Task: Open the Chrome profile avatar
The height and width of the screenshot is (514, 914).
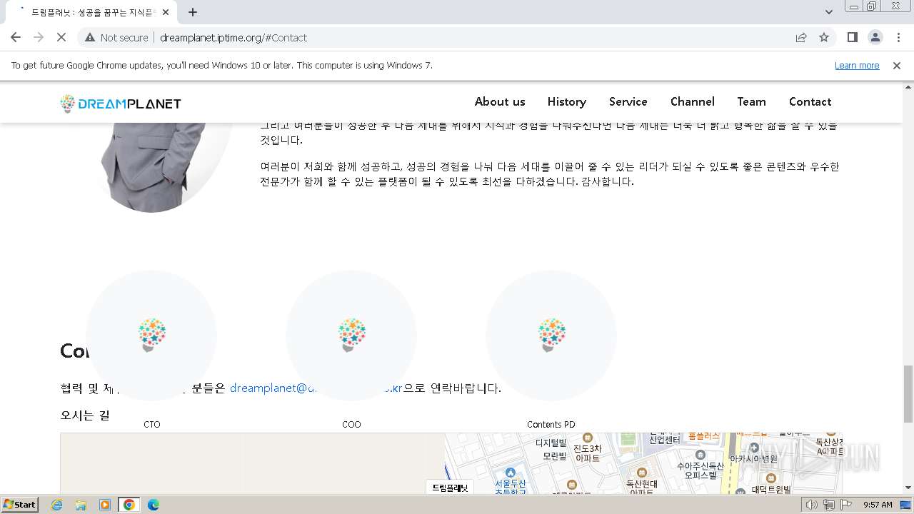Action: [875, 37]
